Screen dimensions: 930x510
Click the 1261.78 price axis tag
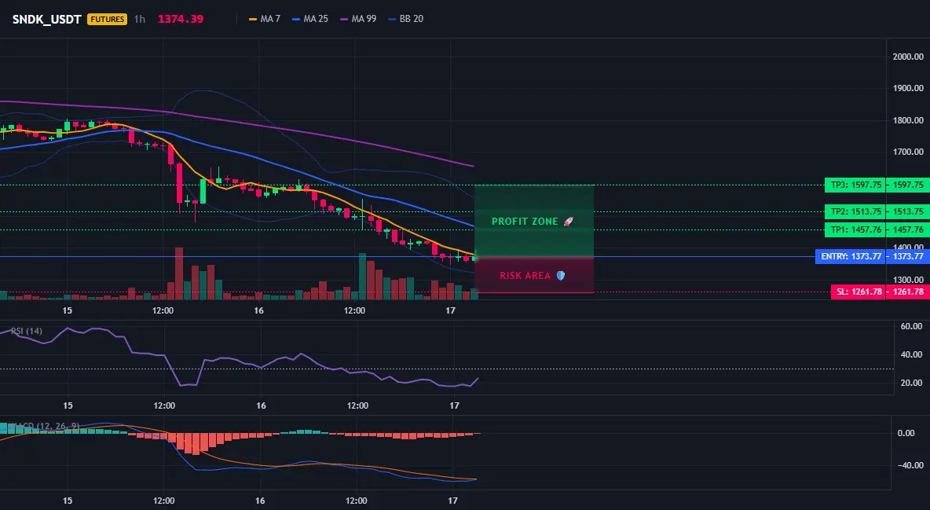tap(908, 292)
